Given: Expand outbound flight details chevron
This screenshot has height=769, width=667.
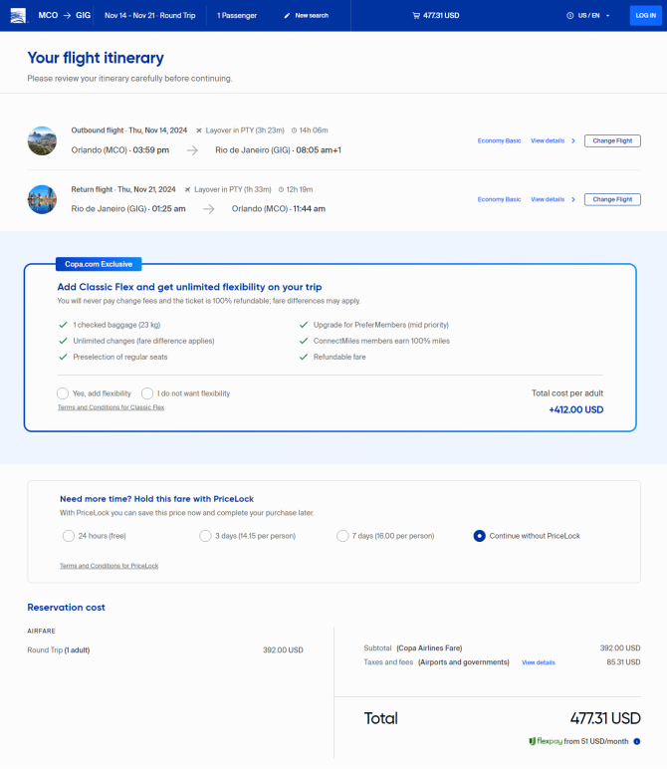Looking at the screenshot, I should [572, 140].
